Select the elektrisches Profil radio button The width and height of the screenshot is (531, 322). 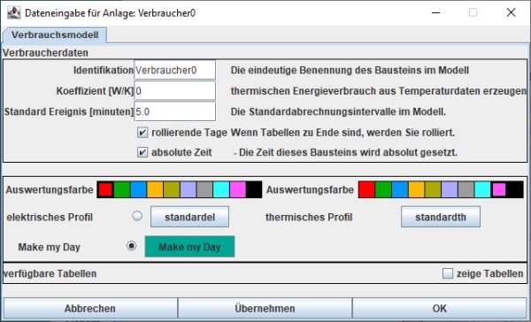point(137,216)
